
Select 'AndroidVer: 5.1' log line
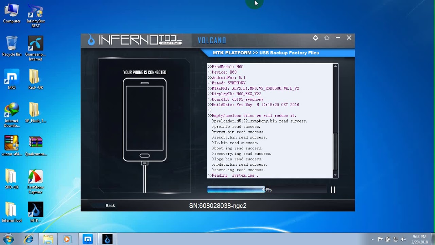click(227, 78)
